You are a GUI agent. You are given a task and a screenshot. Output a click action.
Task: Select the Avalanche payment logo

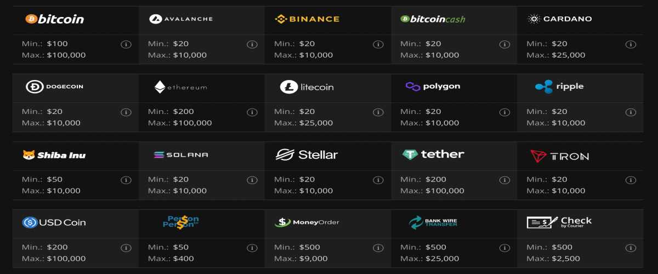tap(180, 19)
